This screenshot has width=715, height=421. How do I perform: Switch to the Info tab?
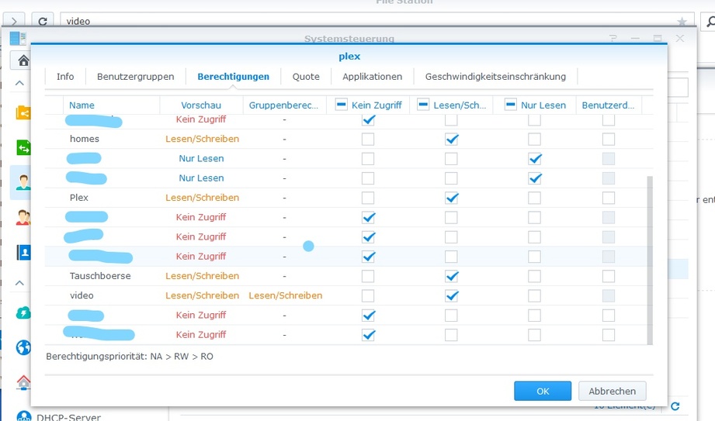(x=65, y=77)
